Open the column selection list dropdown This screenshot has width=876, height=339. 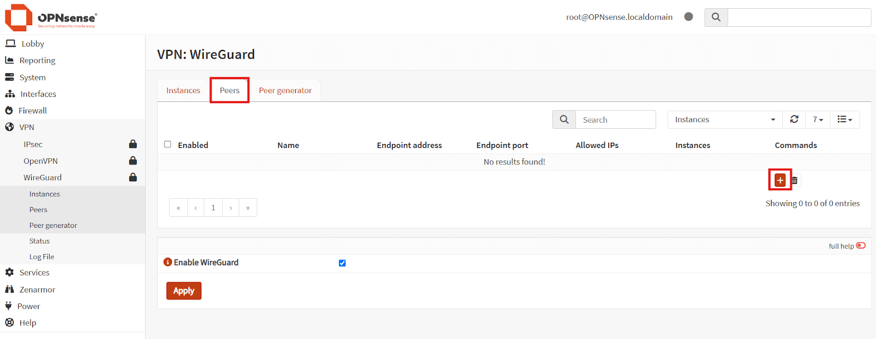(x=844, y=119)
